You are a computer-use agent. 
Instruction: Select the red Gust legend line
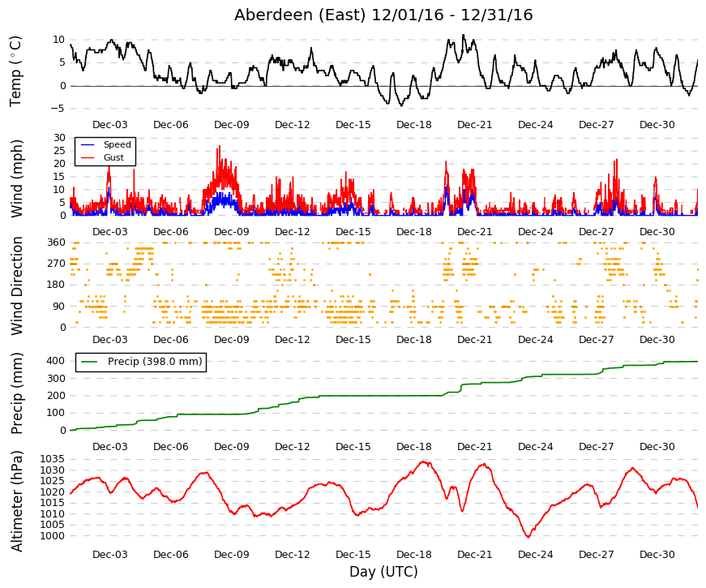click(88, 157)
